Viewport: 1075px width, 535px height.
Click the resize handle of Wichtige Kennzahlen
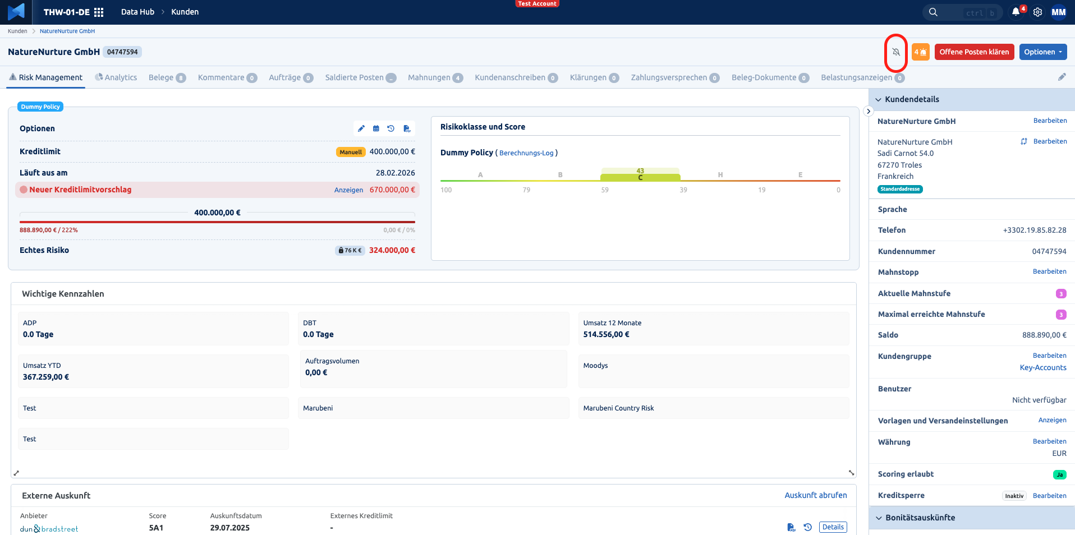pyautogui.click(x=851, y=473)
